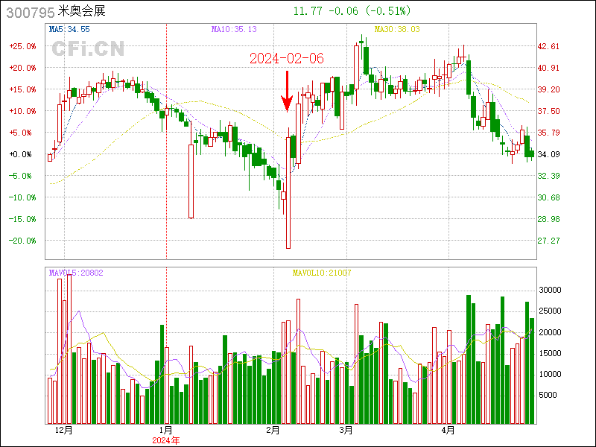Click the red arrow marker on the chart

tap(287, 92)
